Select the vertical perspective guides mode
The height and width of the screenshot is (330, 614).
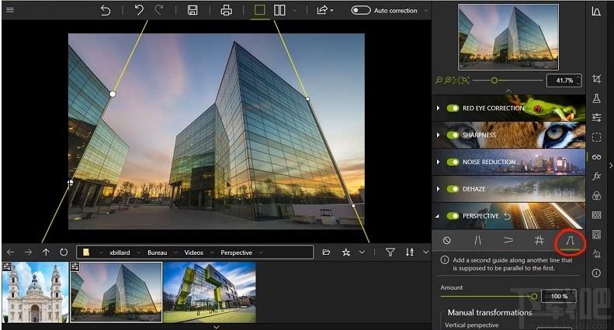point(477,240)
